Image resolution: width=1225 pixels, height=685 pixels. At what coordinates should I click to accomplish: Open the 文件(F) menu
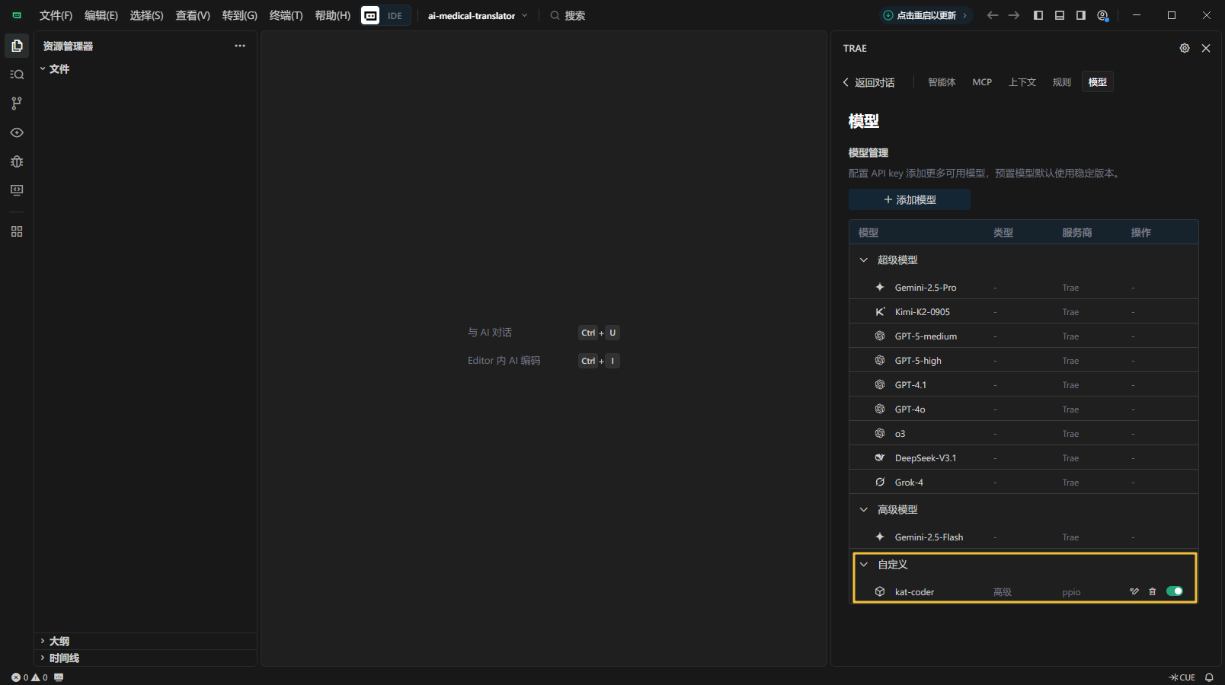click(x=56, y=15)
